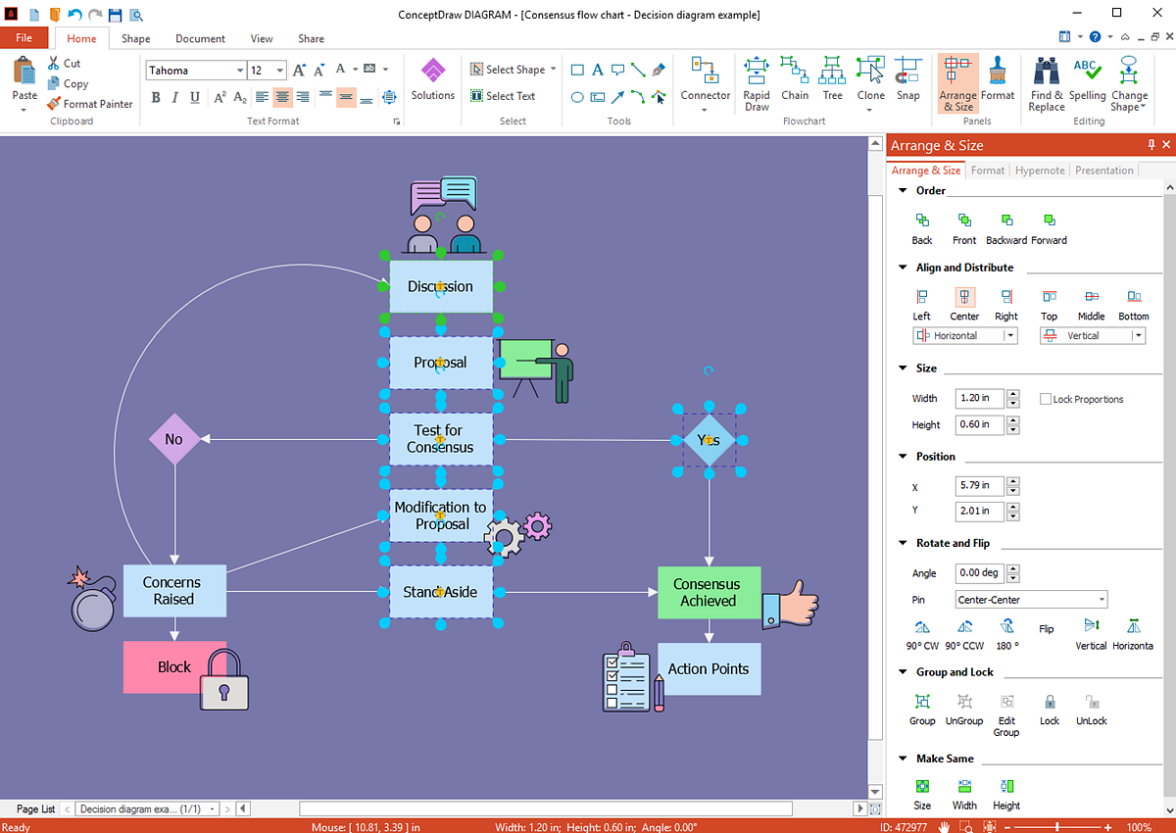Click the Paste button
The height and width of the screenshot is (833, 1176).
pos(24,83)
